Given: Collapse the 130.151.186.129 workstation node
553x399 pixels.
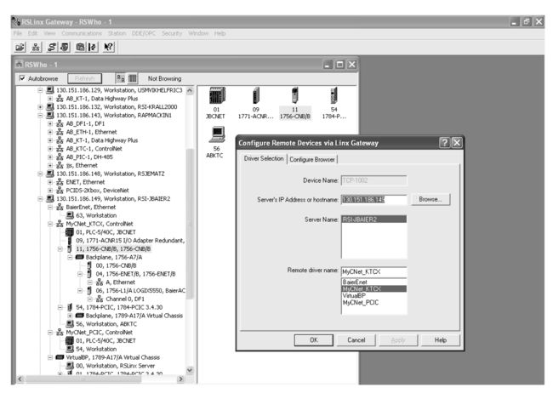Looking at the screenshot, I should pyautogui.click(x=40, y=90).
